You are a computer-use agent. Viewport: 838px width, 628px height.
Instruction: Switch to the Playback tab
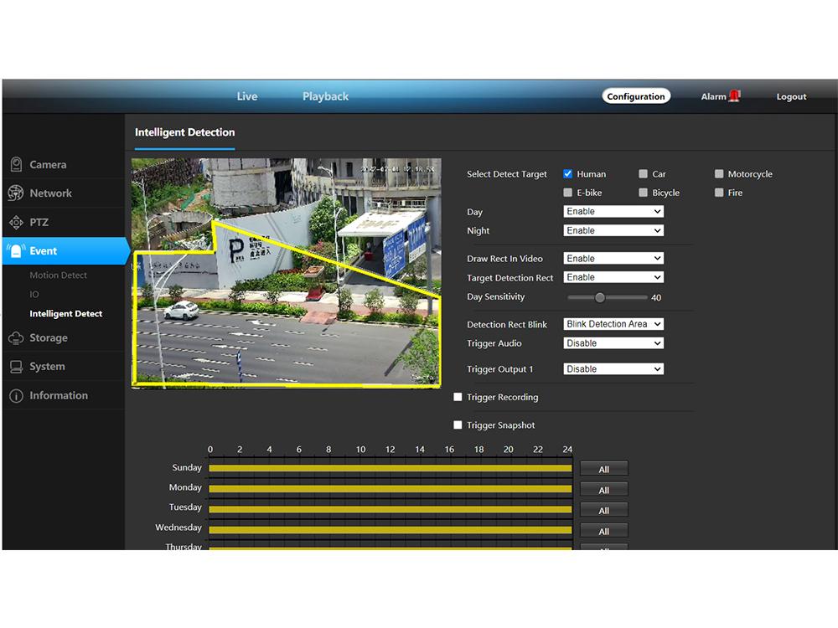point(325,96)
